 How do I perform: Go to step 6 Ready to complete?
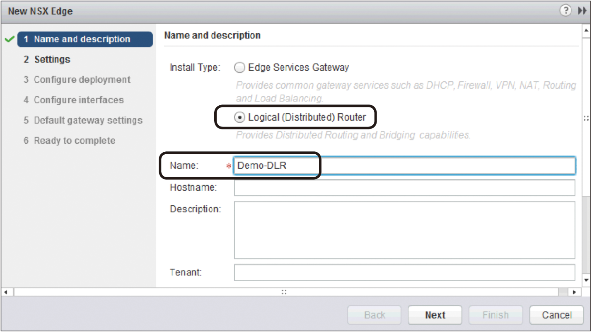69,141
